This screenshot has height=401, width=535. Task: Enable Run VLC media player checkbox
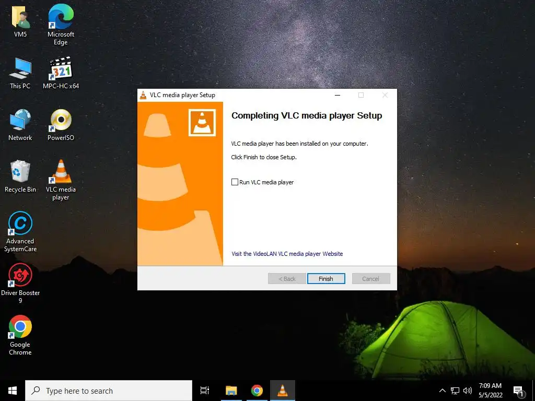(235, 182)
